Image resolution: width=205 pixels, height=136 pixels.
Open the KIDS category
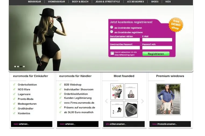pos(168,2)
